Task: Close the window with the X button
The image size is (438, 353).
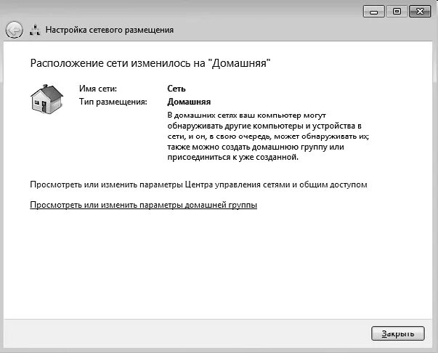Action: tap(420, 12)
